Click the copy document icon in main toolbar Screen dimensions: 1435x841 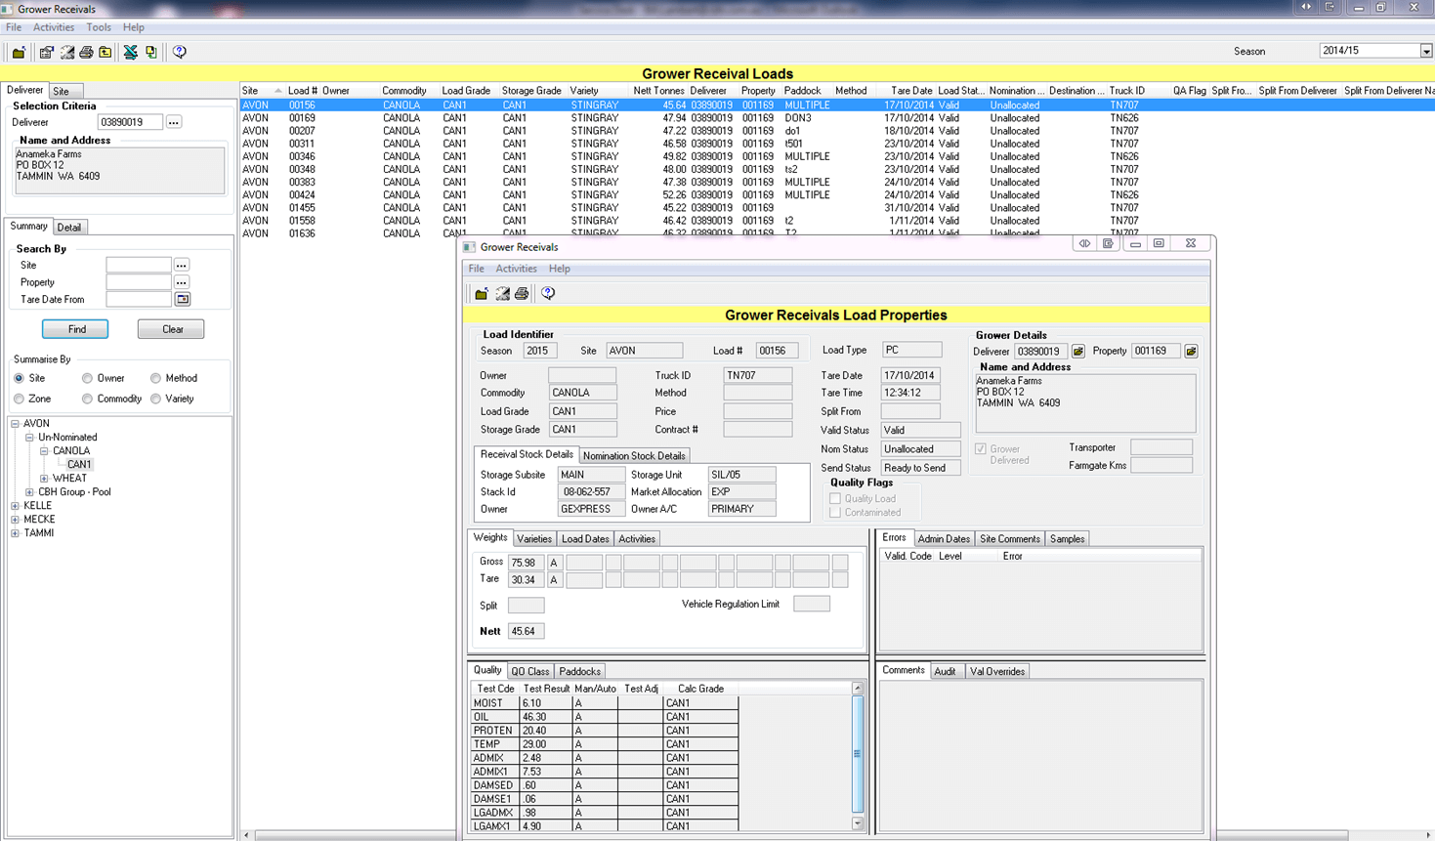pos(151,52)
